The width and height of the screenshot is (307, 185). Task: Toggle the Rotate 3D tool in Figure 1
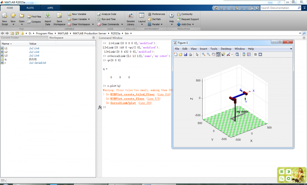tap(218, 55)
